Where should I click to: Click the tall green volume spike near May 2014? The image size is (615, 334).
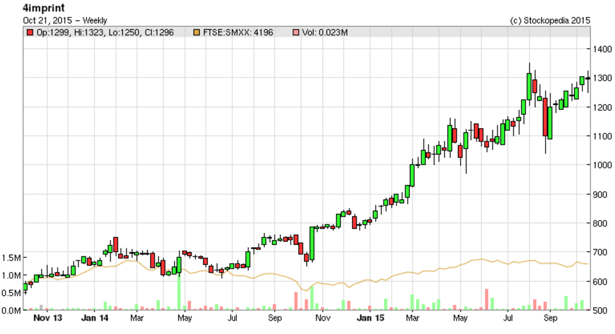coord(180,292)
